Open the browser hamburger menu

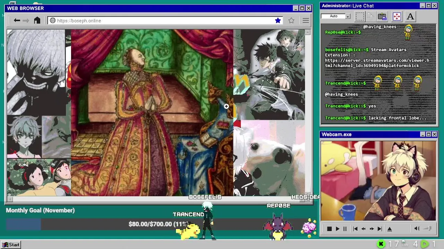[x=306, y=20]
